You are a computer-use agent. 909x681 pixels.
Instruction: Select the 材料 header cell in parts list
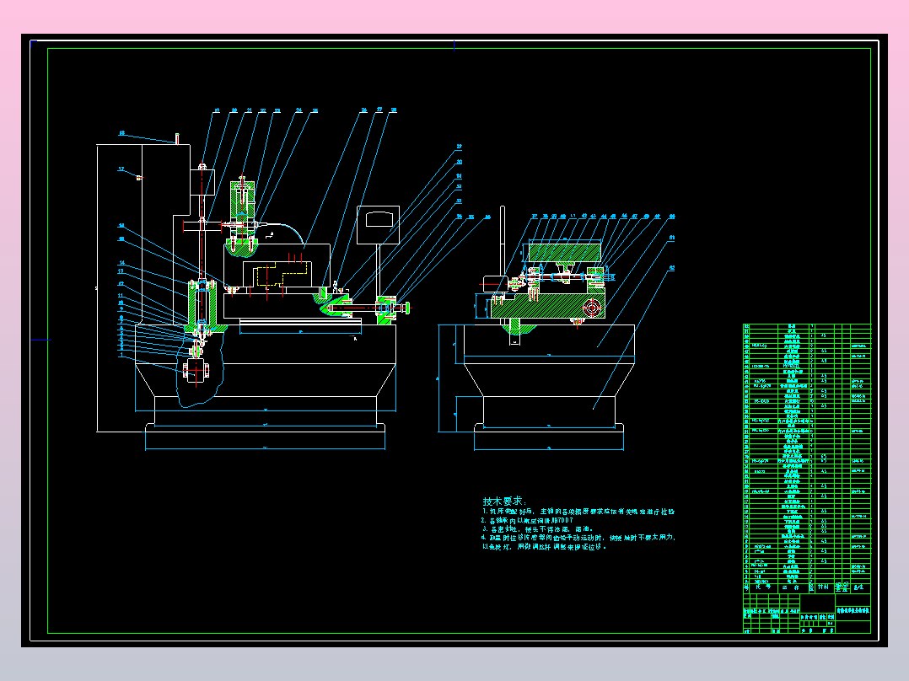pyautogui.click(x=823, y=587)
